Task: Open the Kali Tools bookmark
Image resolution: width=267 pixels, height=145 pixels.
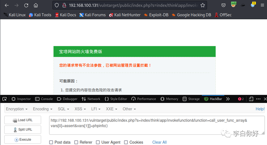Action: pos(40,15)
